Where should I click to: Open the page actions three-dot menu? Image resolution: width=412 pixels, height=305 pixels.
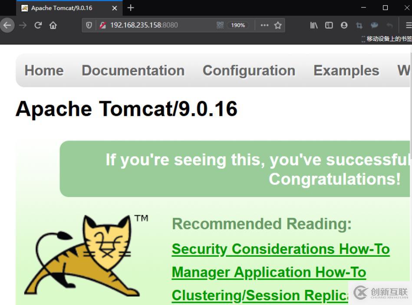coord(264,25)
